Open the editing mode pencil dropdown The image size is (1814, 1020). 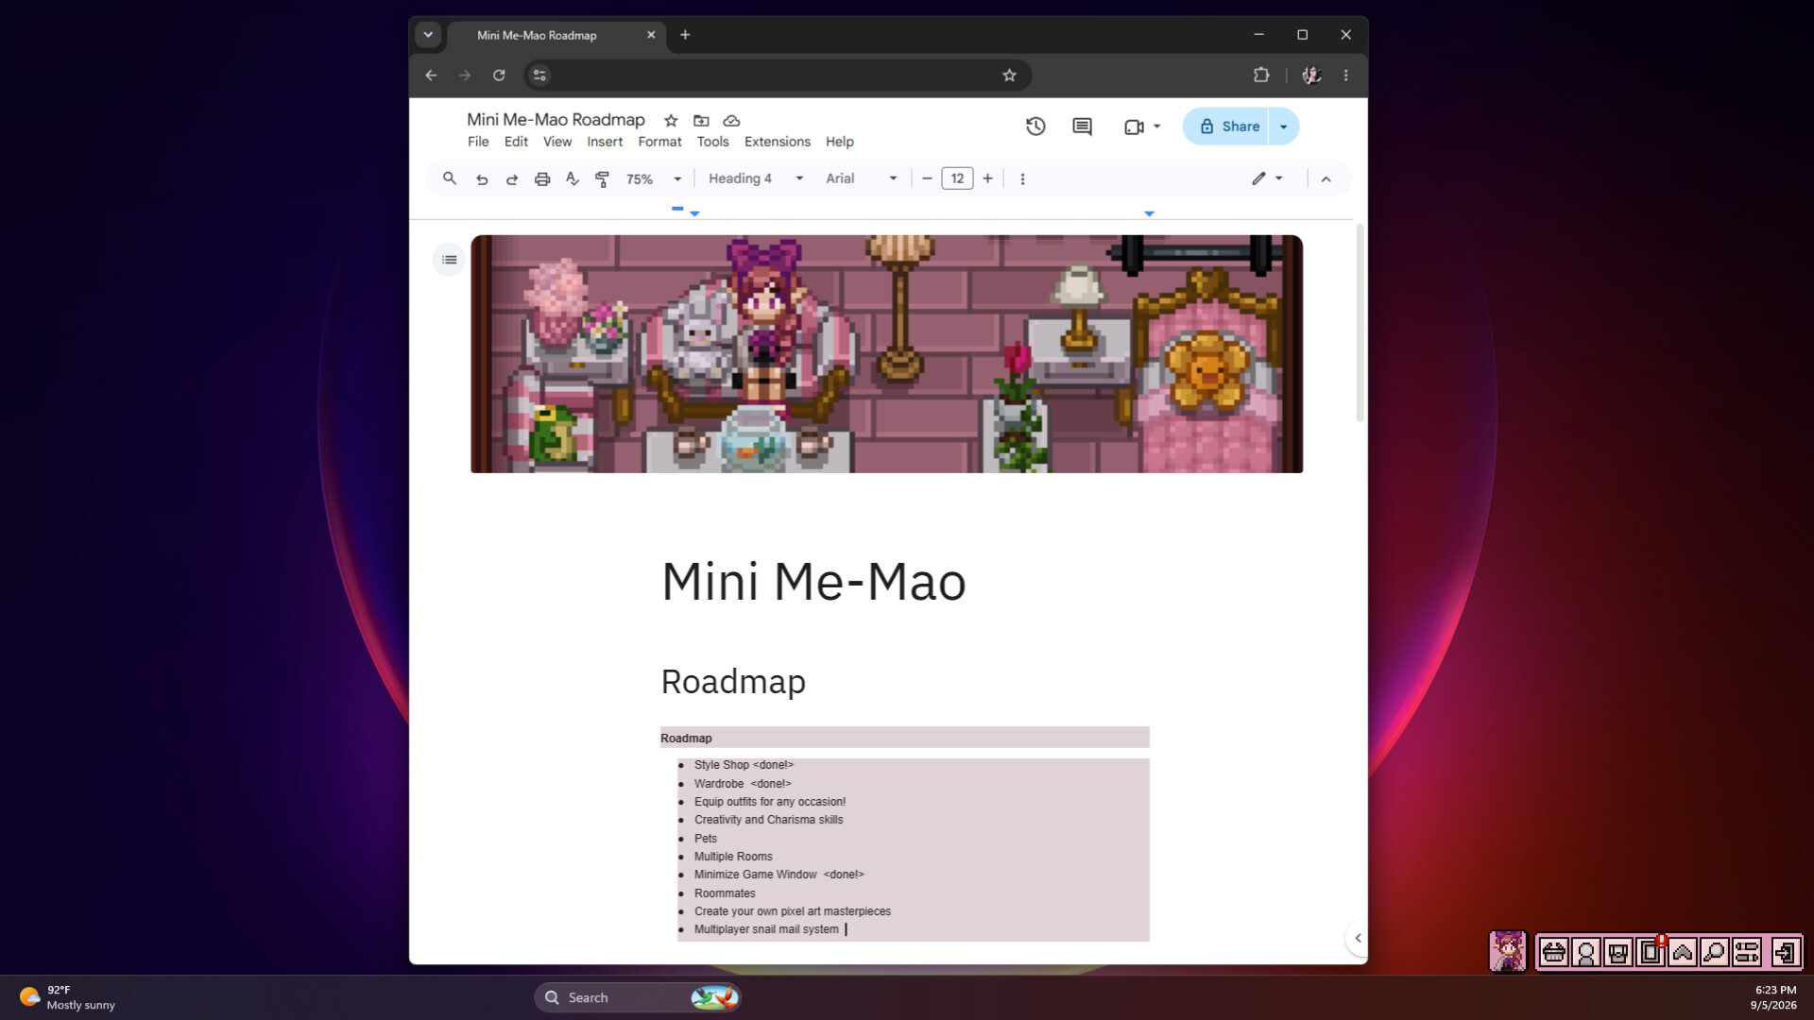click(1267, 178)
